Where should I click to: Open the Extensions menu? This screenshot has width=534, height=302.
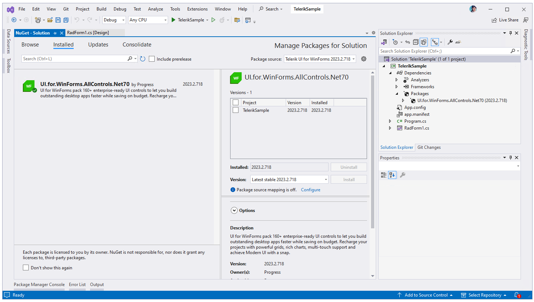point(197,9)
